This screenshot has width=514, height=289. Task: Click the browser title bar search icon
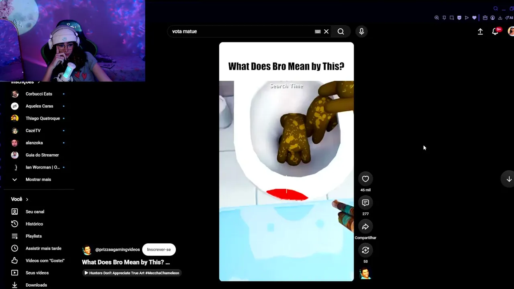(496, 8)
